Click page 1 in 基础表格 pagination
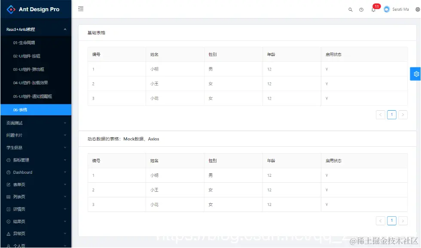421x248 pixels. pos(392,115)
